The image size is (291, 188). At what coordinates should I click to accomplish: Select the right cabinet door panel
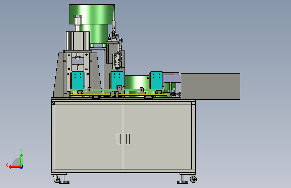click(157, 137)
